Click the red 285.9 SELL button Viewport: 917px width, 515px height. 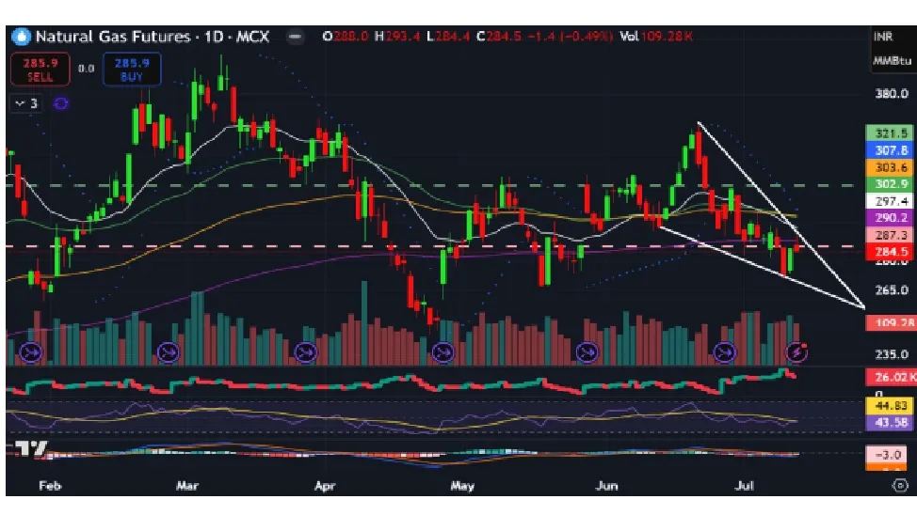tap(40, 70)
